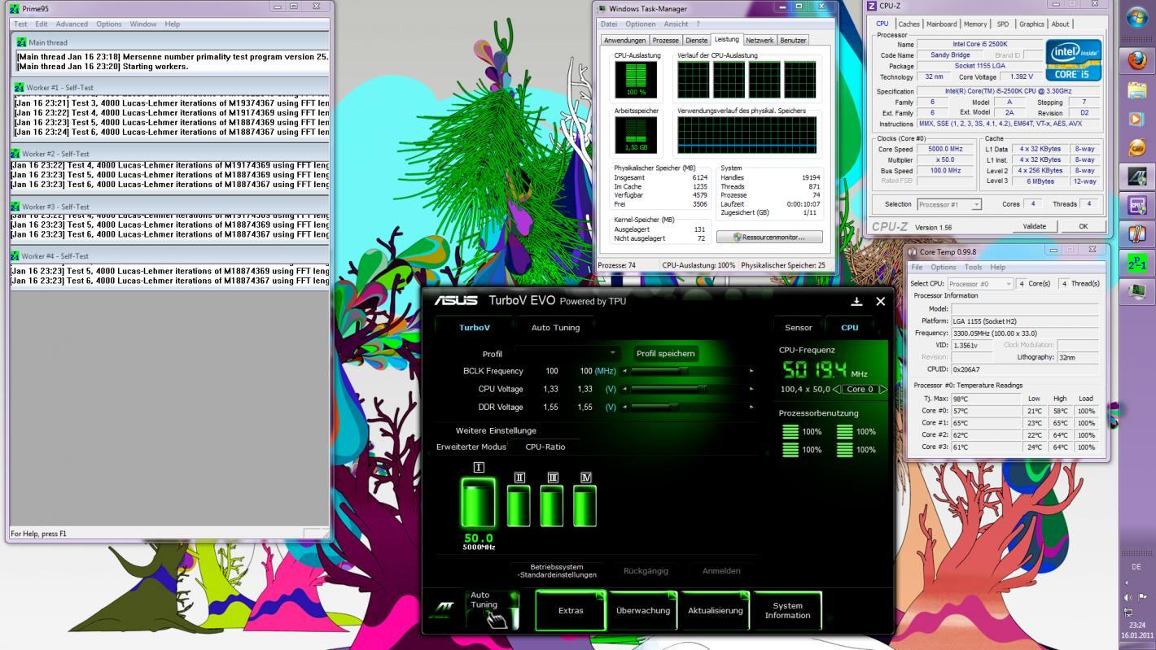Click the DDR Voltage slider
This screenshot has width=1156, height=650.
[x=688, y=407]
